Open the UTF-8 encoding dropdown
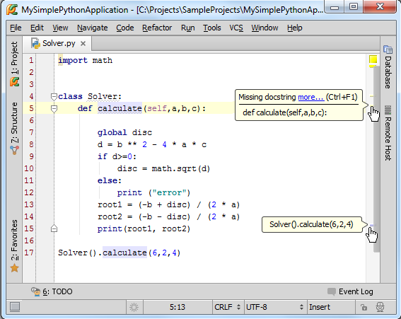Screen dimensions: 401x319 point(275,307)
